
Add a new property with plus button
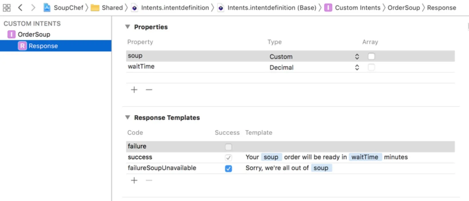pyautogui.click(x=134, y=90)
